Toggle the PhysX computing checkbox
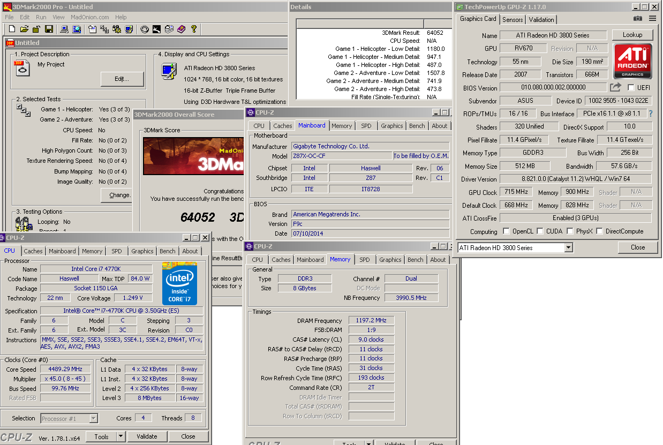The width and height of the screenshot is (663, 445). (x=570, y=231)
